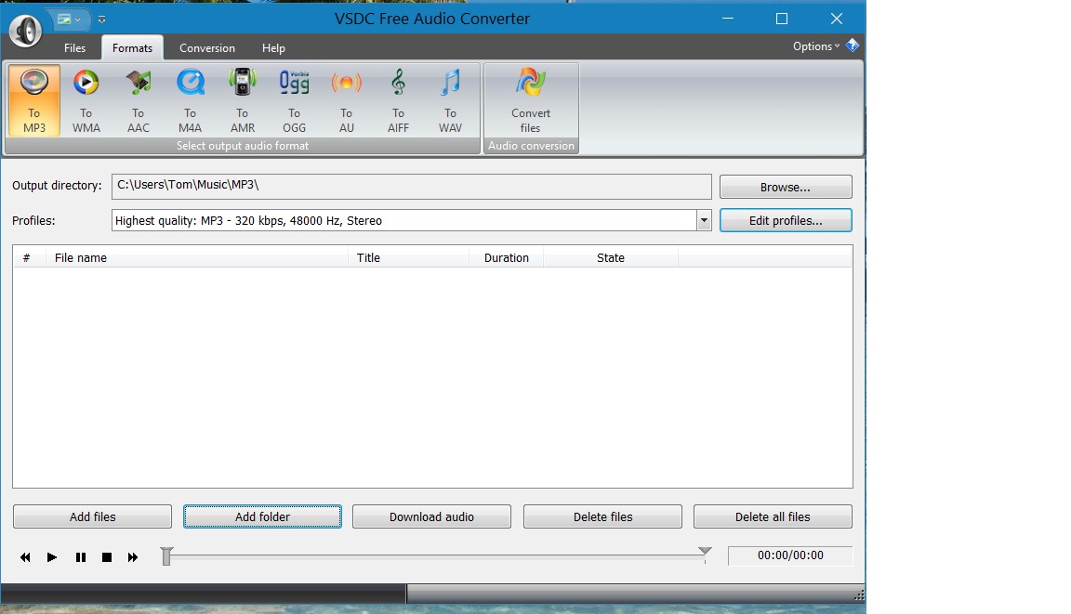This screenshot has width=1071, height=614.
Task: Click the Browse... button
Action: point(786,187)
